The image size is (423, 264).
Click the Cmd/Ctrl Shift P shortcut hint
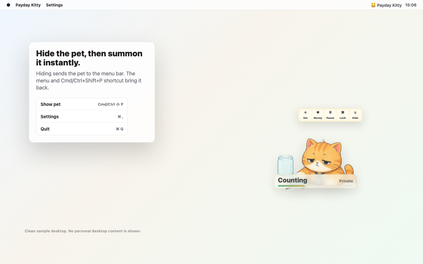(110, 104)
